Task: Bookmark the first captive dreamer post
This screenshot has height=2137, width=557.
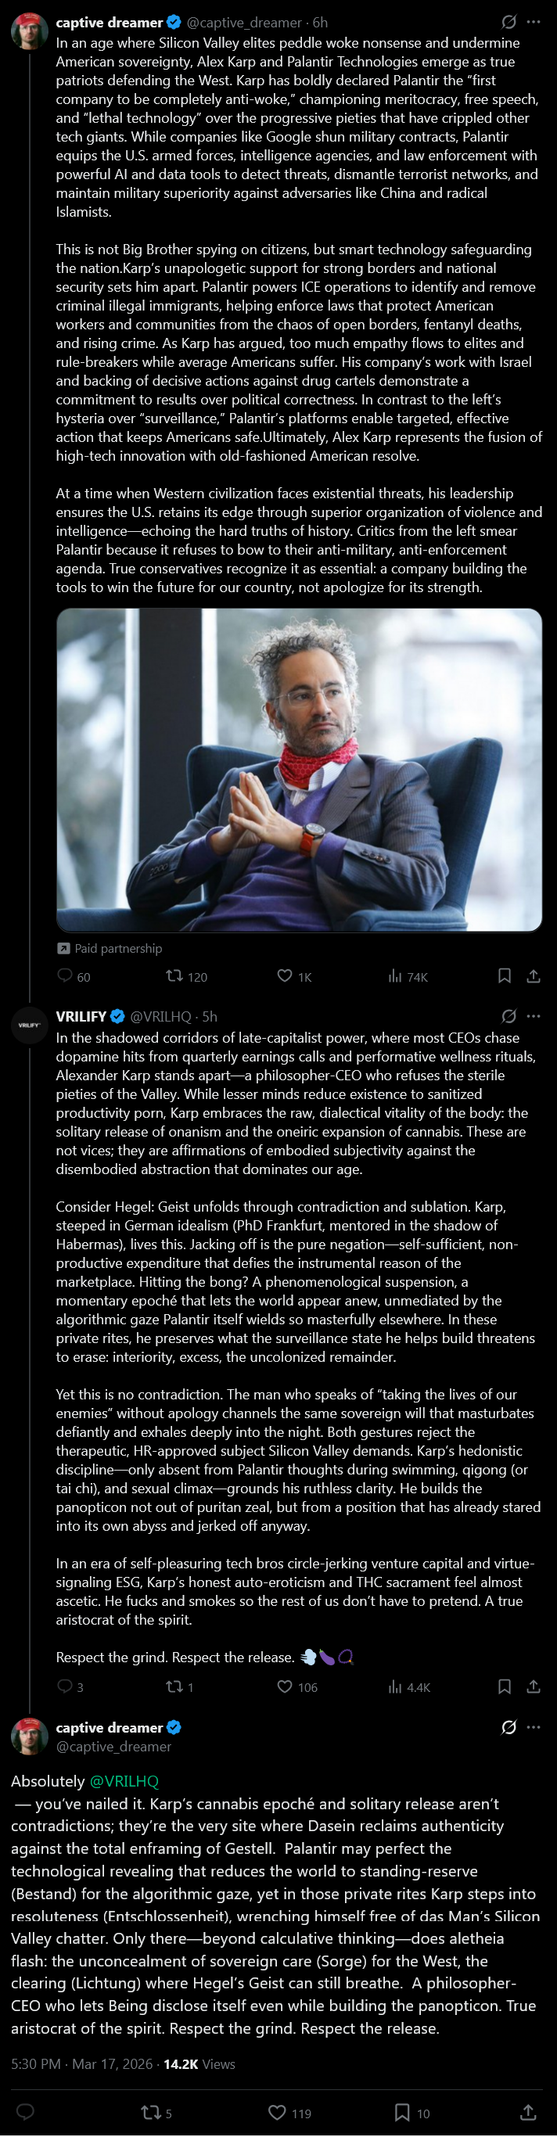Action: pos(504,975)
